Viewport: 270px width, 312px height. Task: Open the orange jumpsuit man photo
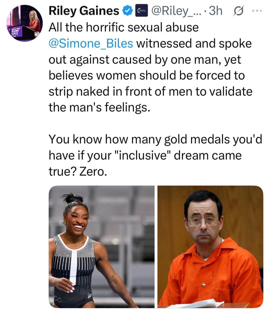tap(210, 247)
